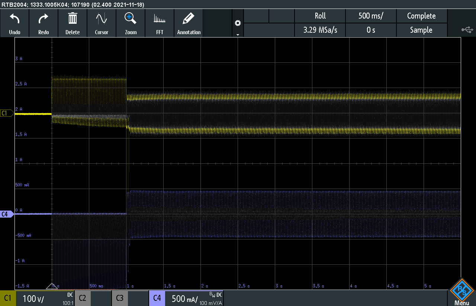Screen dimensions: 476x306
Task: Enable channel C2
Action: coord(83,298)
